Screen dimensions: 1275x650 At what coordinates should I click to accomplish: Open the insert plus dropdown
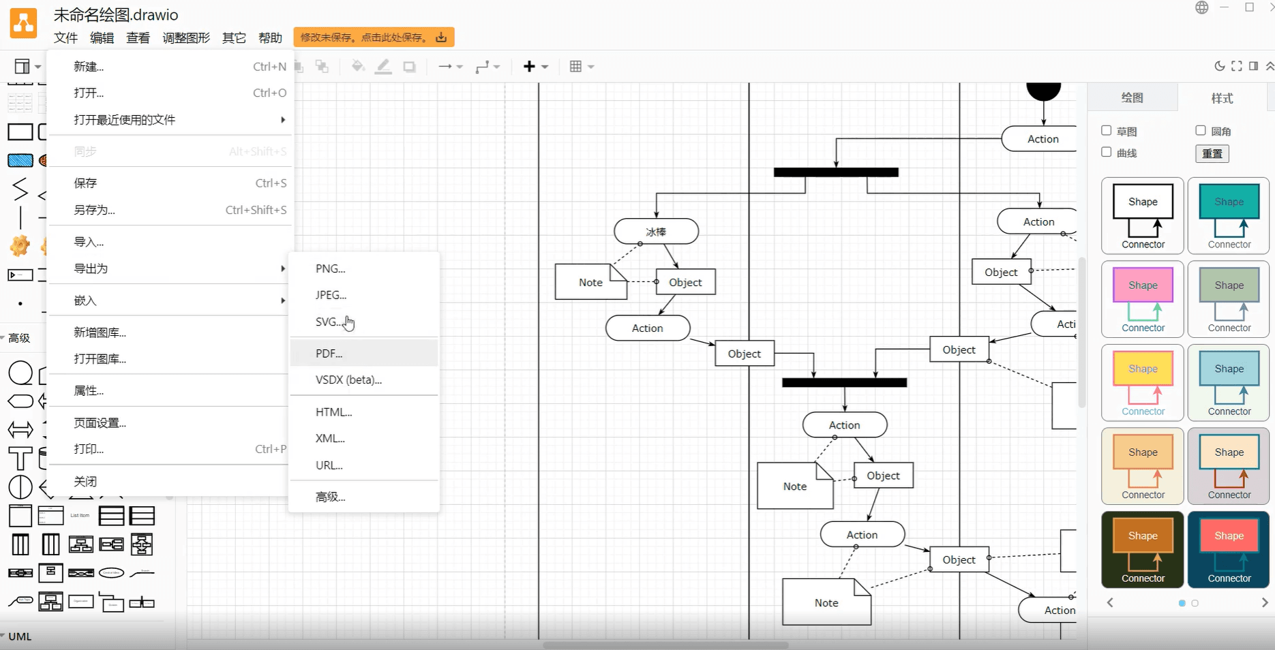point(535,66)
